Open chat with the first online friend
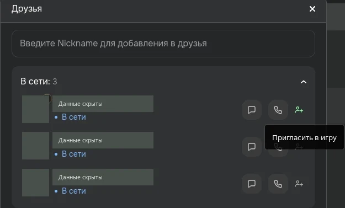 pos(252,110)
